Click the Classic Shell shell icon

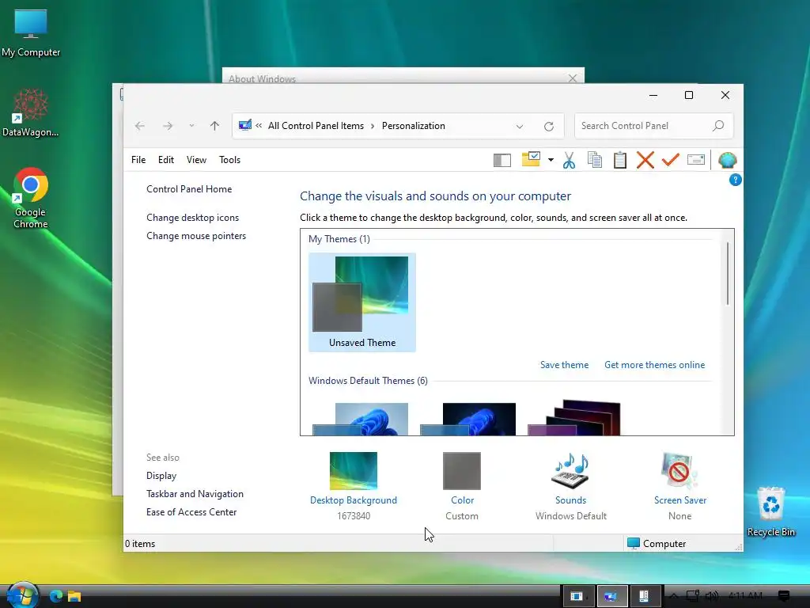[x=728, y=160]
